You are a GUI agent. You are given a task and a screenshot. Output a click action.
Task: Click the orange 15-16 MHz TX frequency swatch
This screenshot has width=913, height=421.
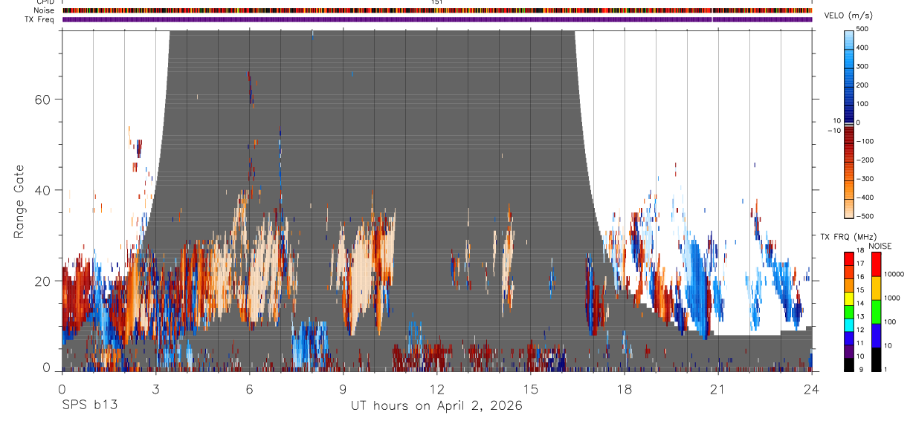pyautogui.click(x=848, y=284)
